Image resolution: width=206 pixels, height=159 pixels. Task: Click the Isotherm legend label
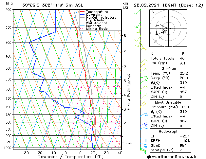pos(94,26)
